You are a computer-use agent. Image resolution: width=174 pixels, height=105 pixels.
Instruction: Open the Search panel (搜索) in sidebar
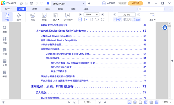5,29
